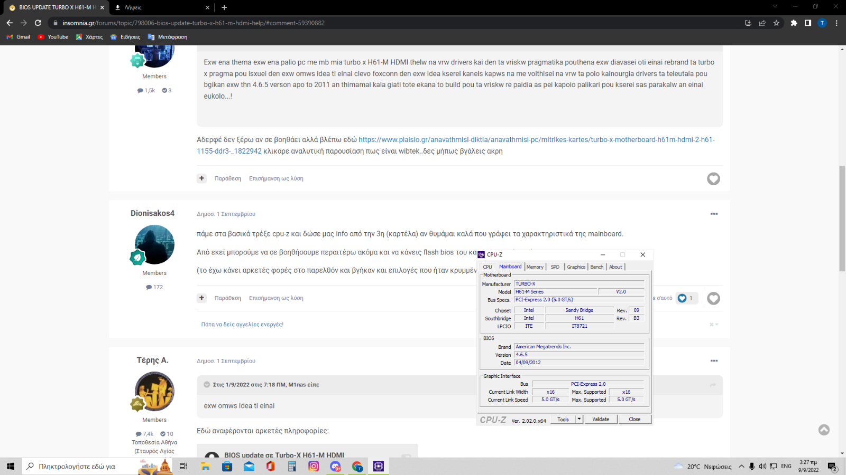Open the Bench tab in CPU-Z
Screen dimensions: 846x475
596,267
